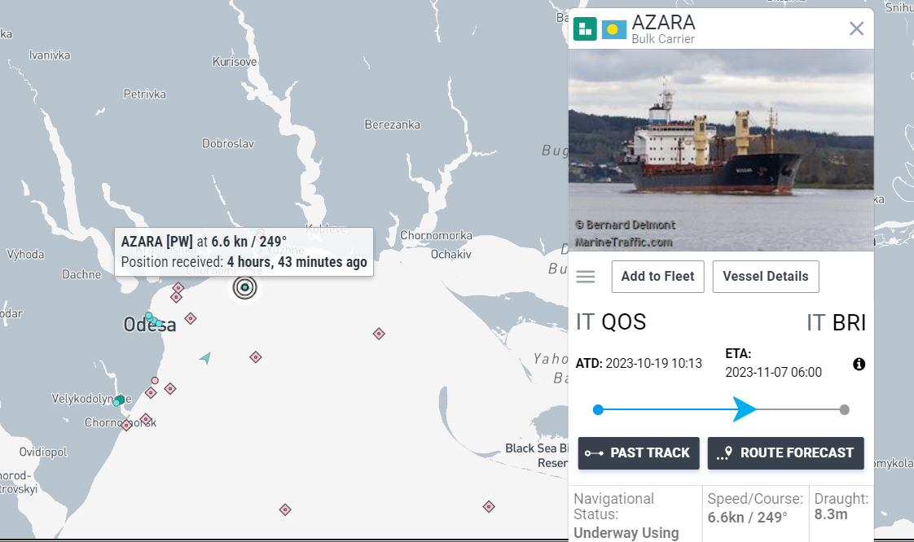Image resolution: width=914 pixels, height=542 pixels.
Task: Show the Route Forecast
Action: [785, 453]
